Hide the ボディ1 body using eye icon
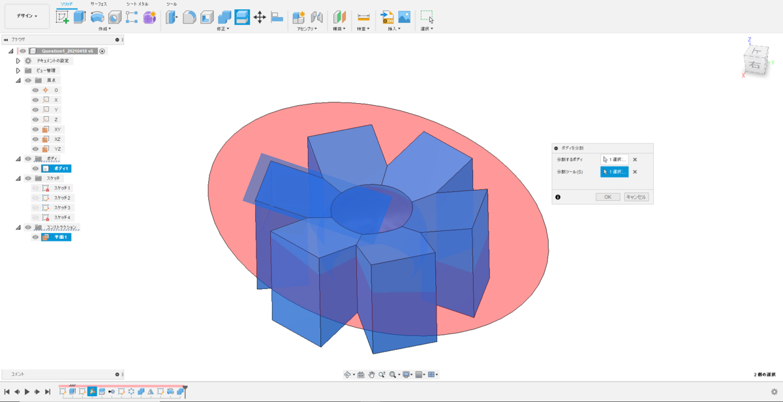Screen dimensions: 783x402 pyautogui.click(x=36, y=168)
